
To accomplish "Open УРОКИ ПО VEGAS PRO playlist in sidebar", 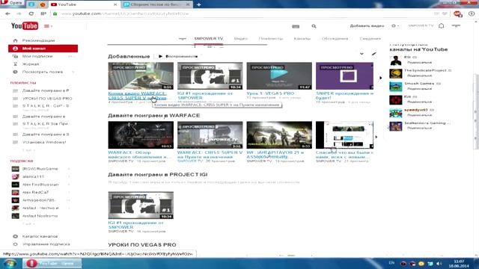I will 47,99.
